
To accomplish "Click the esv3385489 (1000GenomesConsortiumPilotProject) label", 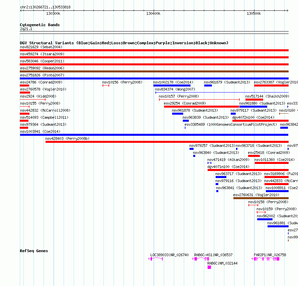I will click(x=231, y=124).
